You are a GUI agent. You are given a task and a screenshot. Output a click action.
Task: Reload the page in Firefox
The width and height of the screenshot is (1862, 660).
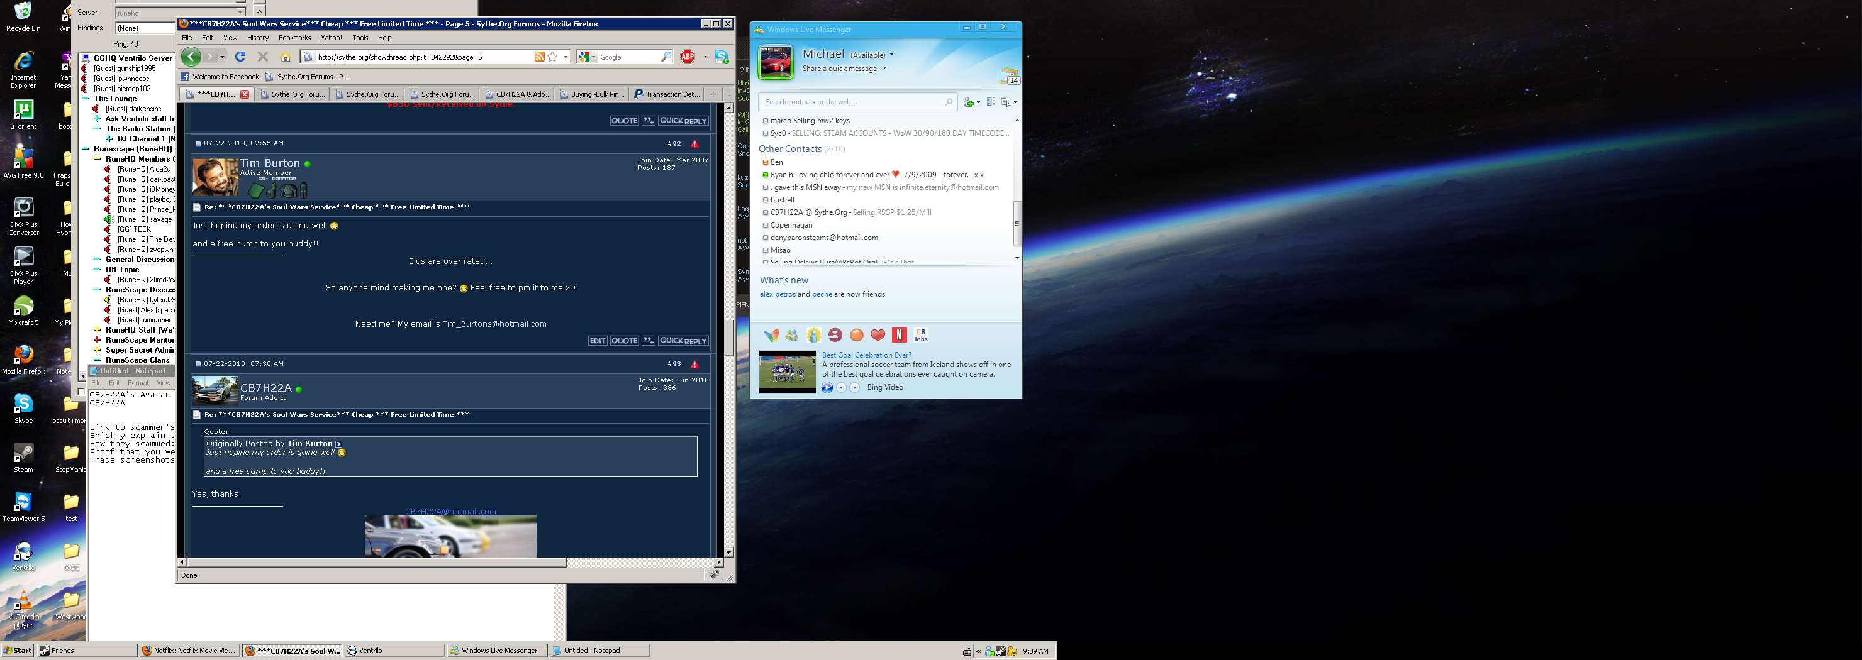(241, 57)
